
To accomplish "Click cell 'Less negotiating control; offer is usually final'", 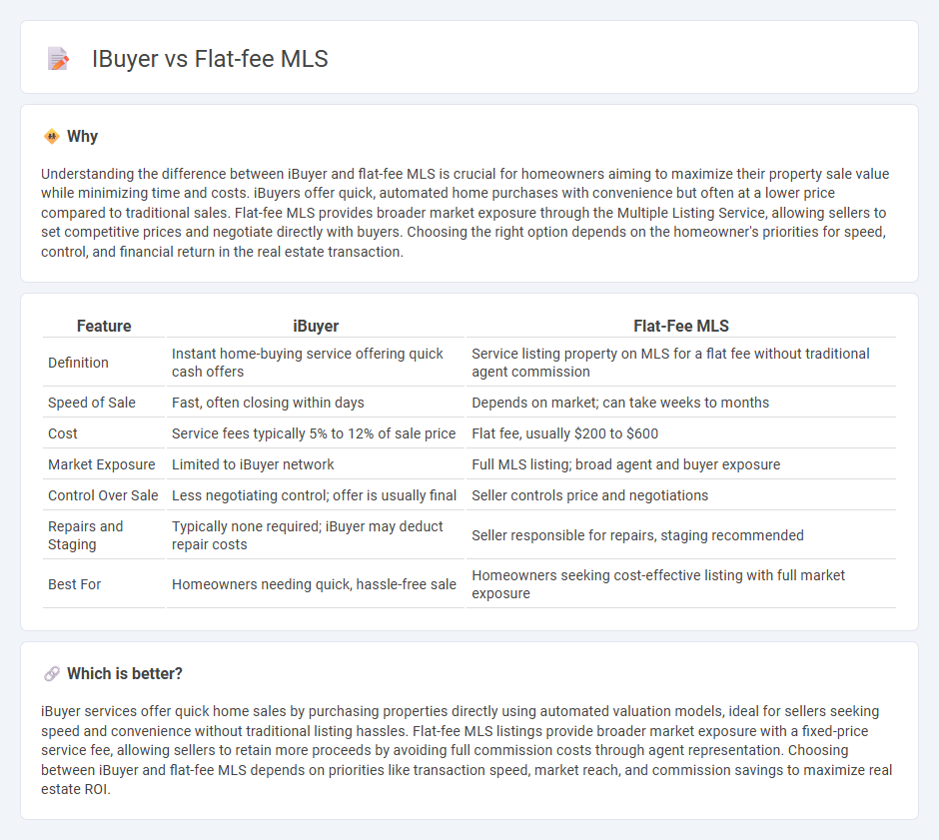I will (x=314, y=495).
